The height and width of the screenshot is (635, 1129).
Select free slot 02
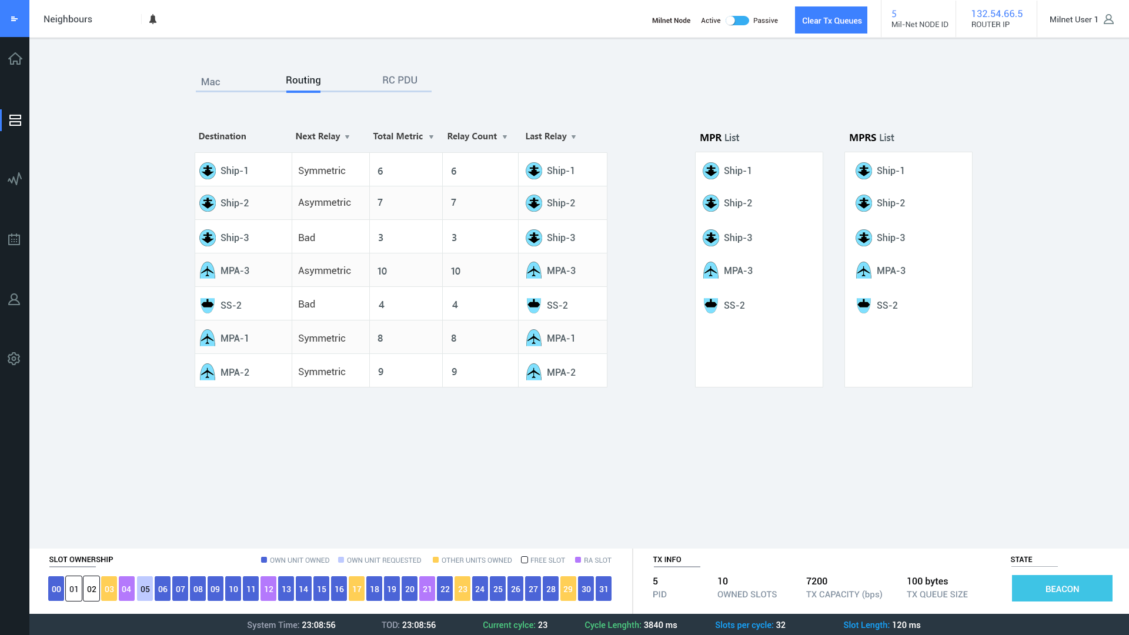click(x=91, y=589)
